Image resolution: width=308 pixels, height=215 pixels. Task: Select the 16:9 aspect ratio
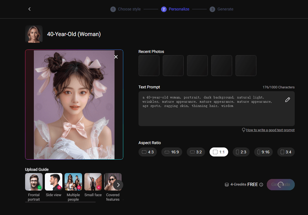pos(171,152)
